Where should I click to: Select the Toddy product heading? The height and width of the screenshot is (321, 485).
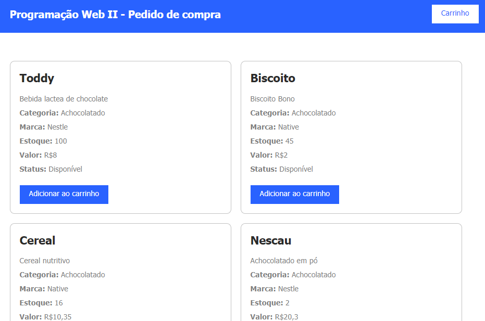click(x=37, y=79)
